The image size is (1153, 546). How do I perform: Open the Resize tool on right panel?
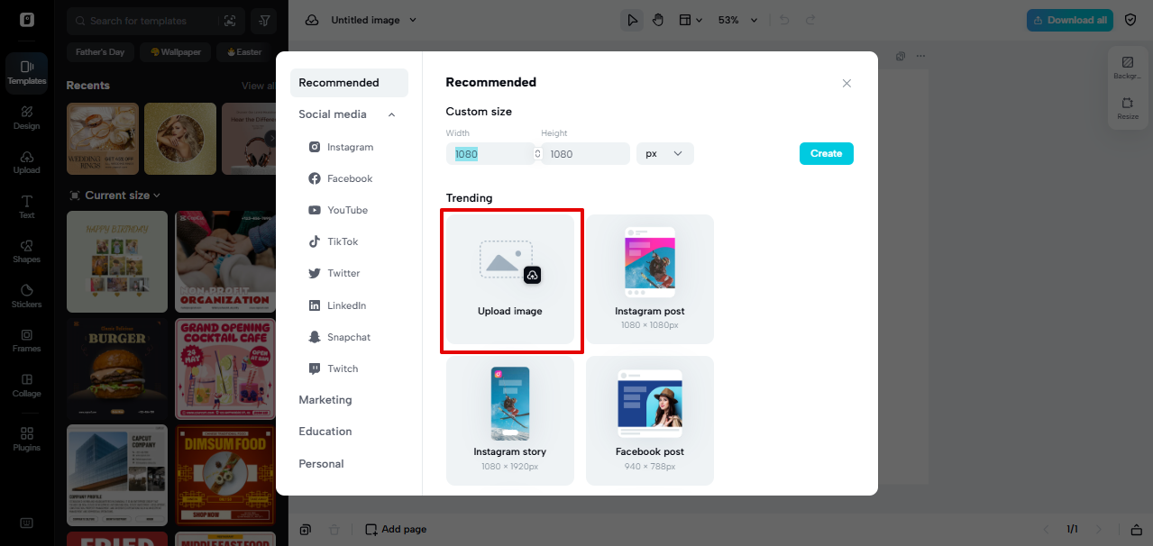[x=1127, y=108]
